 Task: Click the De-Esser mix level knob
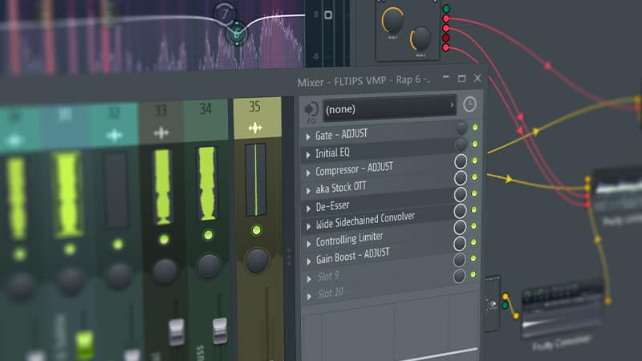point(460,194)
